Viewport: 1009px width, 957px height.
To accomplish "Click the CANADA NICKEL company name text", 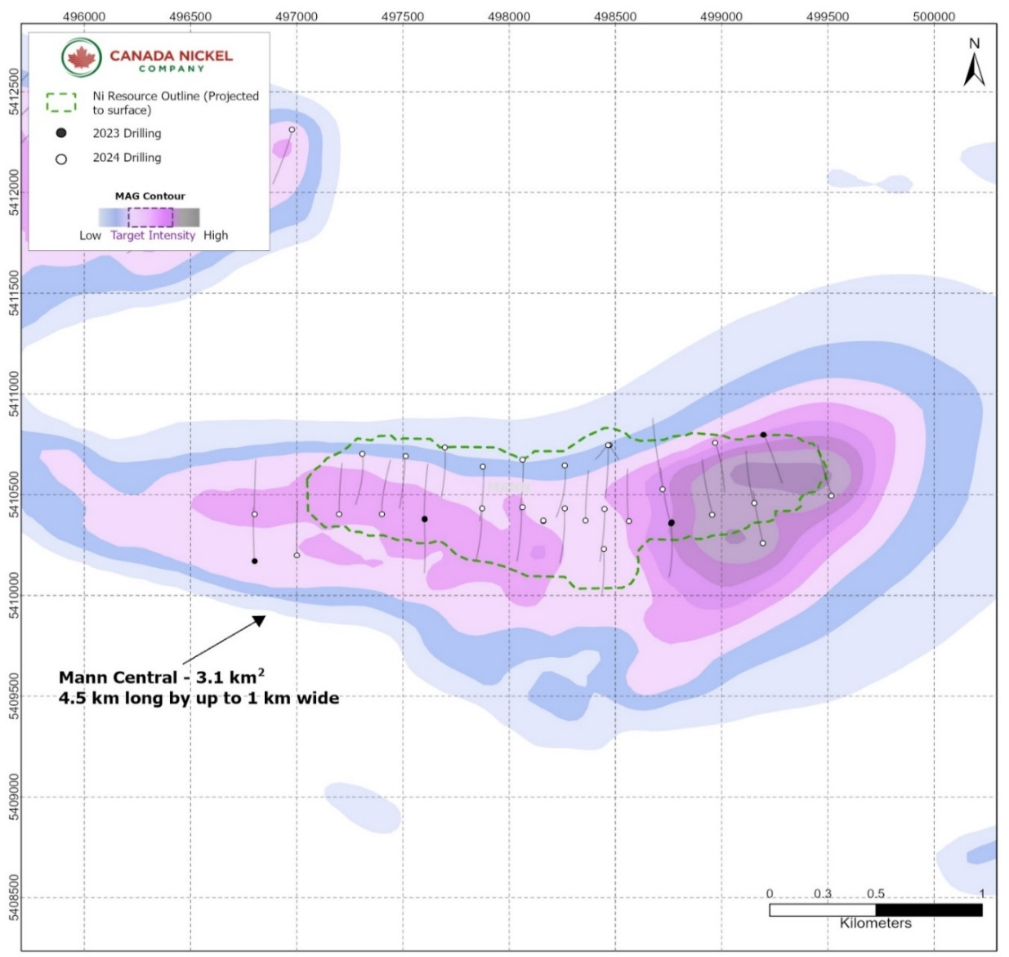I will pos(172,56).
